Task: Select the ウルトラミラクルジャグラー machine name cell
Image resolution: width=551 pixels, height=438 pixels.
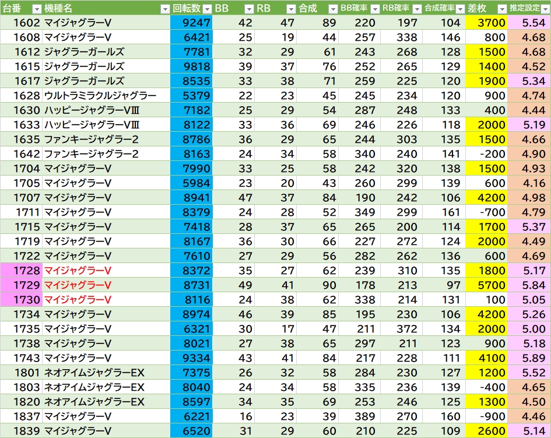Action: (100, 96)
